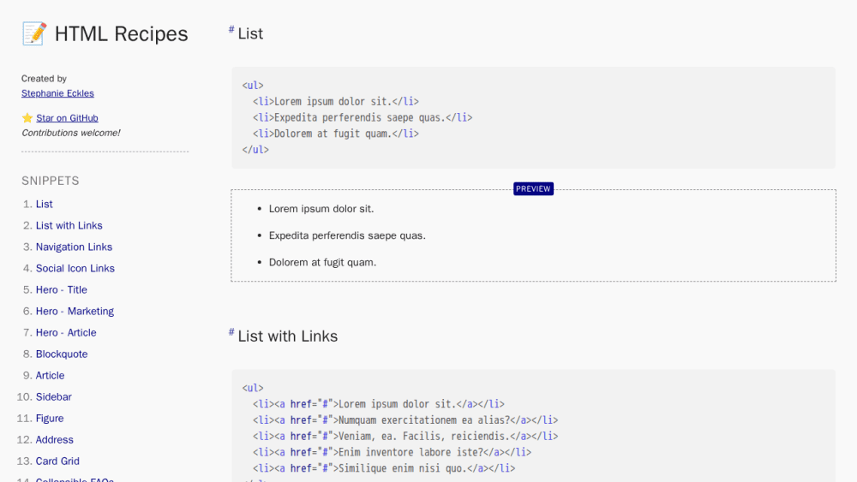Click linked code line 'Lorem ipsum dolor sit.' with href

[x=378, y=404]
